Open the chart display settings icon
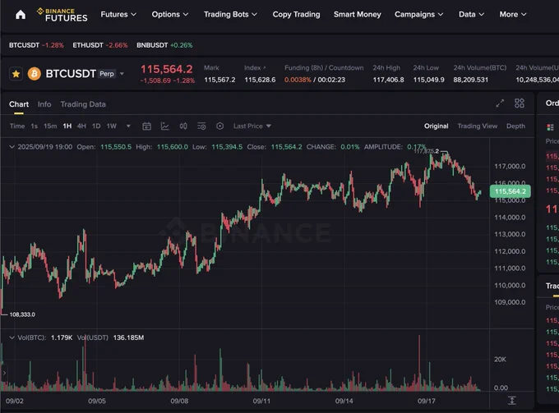The width and height of the screenshot is (559, 413). click(201, 126)
